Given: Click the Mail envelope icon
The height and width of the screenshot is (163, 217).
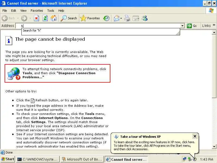Looking at the screenshot, I should pyautogui.click(x=117, y=18).
